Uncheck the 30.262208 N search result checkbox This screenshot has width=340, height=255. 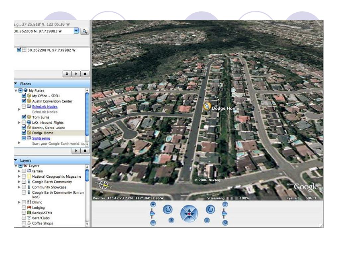point(19,50)
